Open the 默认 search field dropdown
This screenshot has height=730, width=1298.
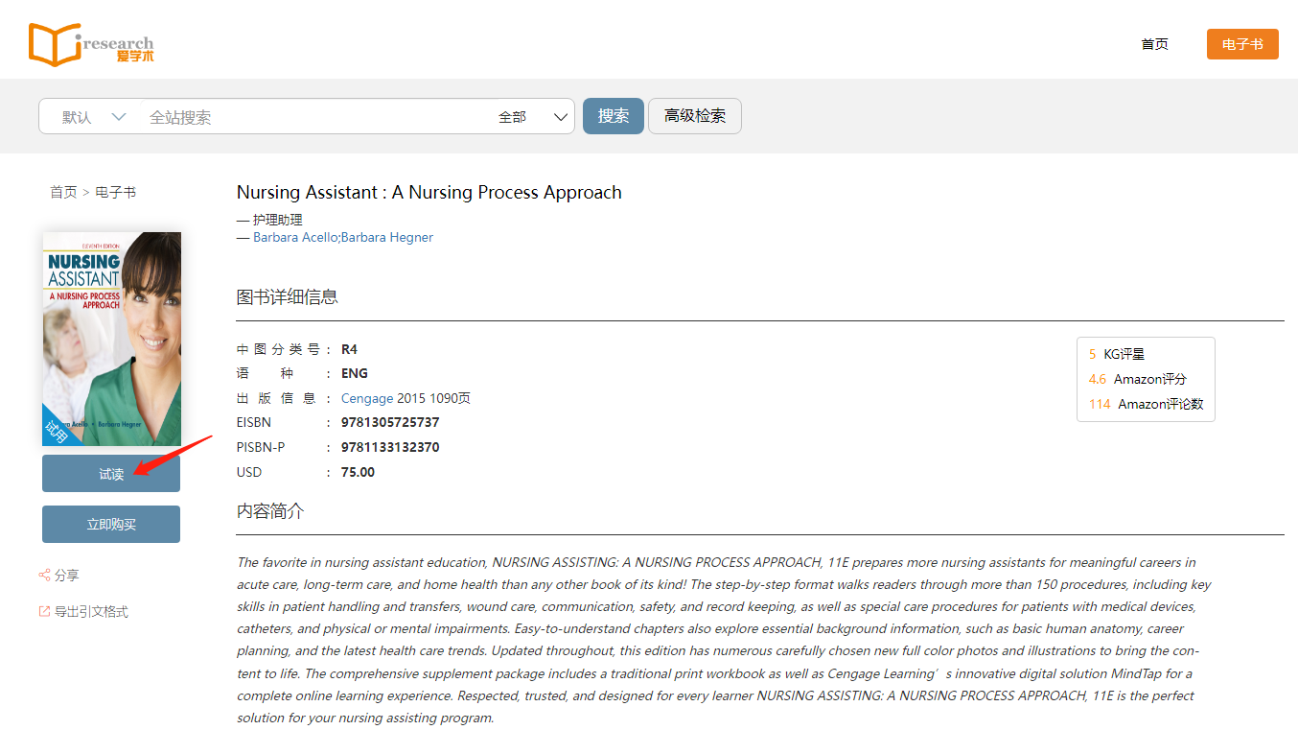93,117
